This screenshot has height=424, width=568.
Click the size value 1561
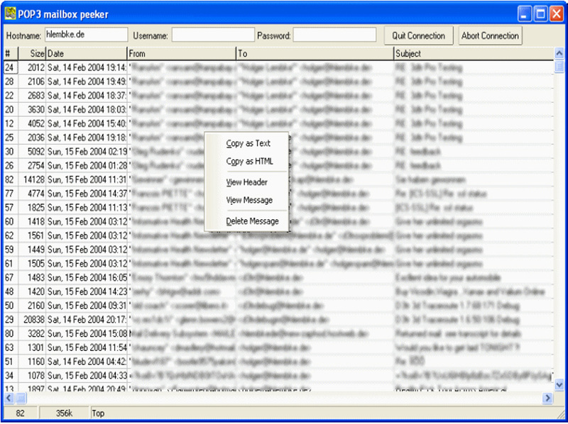click(x=36, y=235)
